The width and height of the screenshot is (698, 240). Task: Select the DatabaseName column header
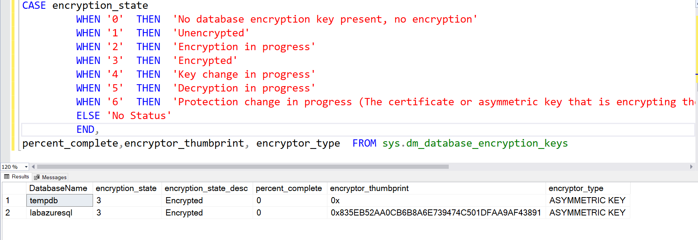pos(58,188)
